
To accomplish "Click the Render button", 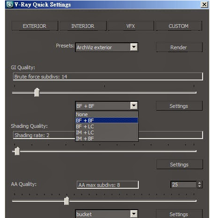I will (179, 47).
